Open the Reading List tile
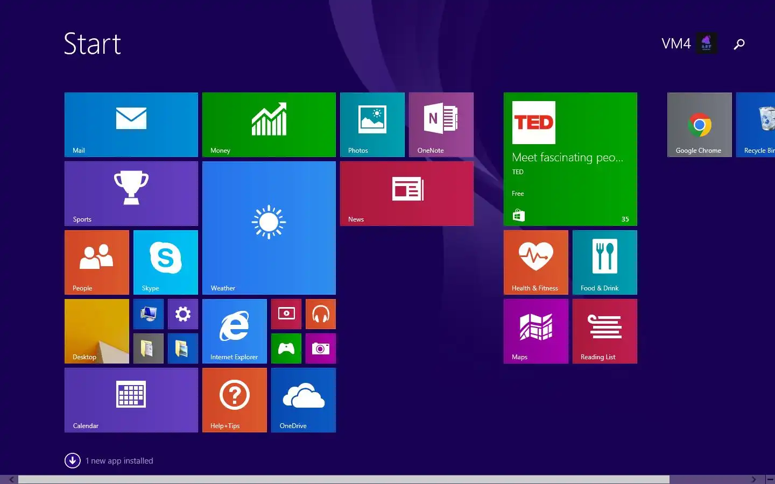The height and width of the screenshot is (484, 775). pyautogui.click(x=605, y=331)
